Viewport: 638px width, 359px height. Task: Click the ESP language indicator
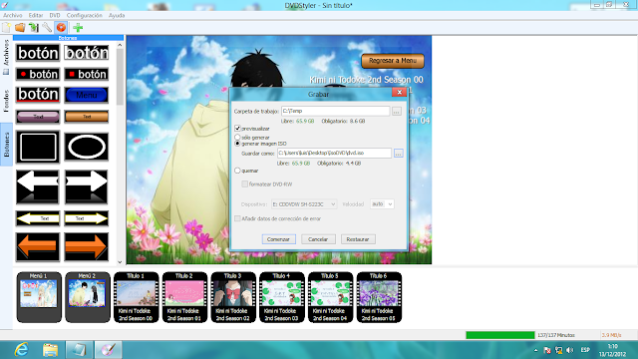point(585,350)
